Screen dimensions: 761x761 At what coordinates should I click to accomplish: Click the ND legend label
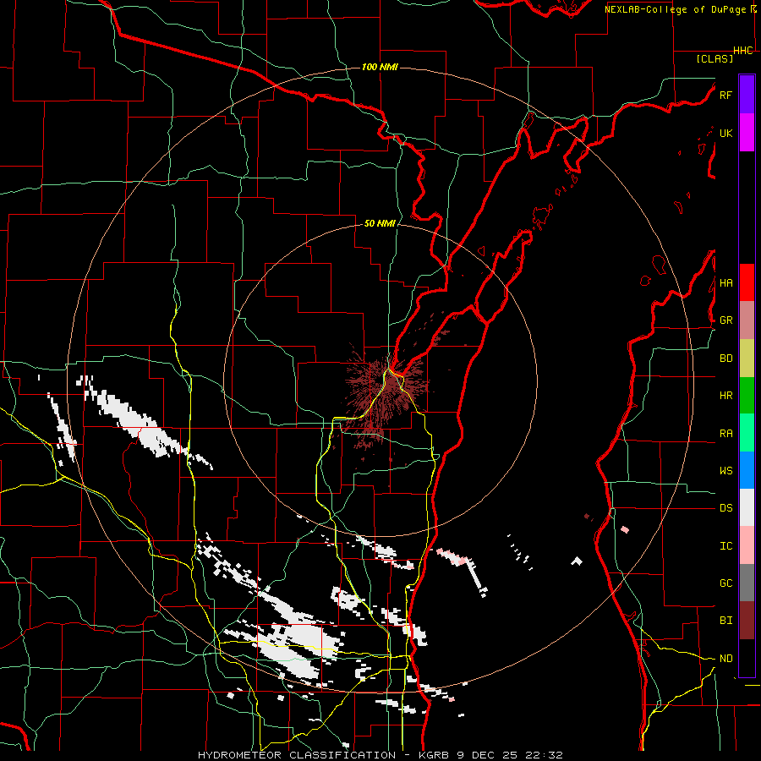tap(725, 658)
